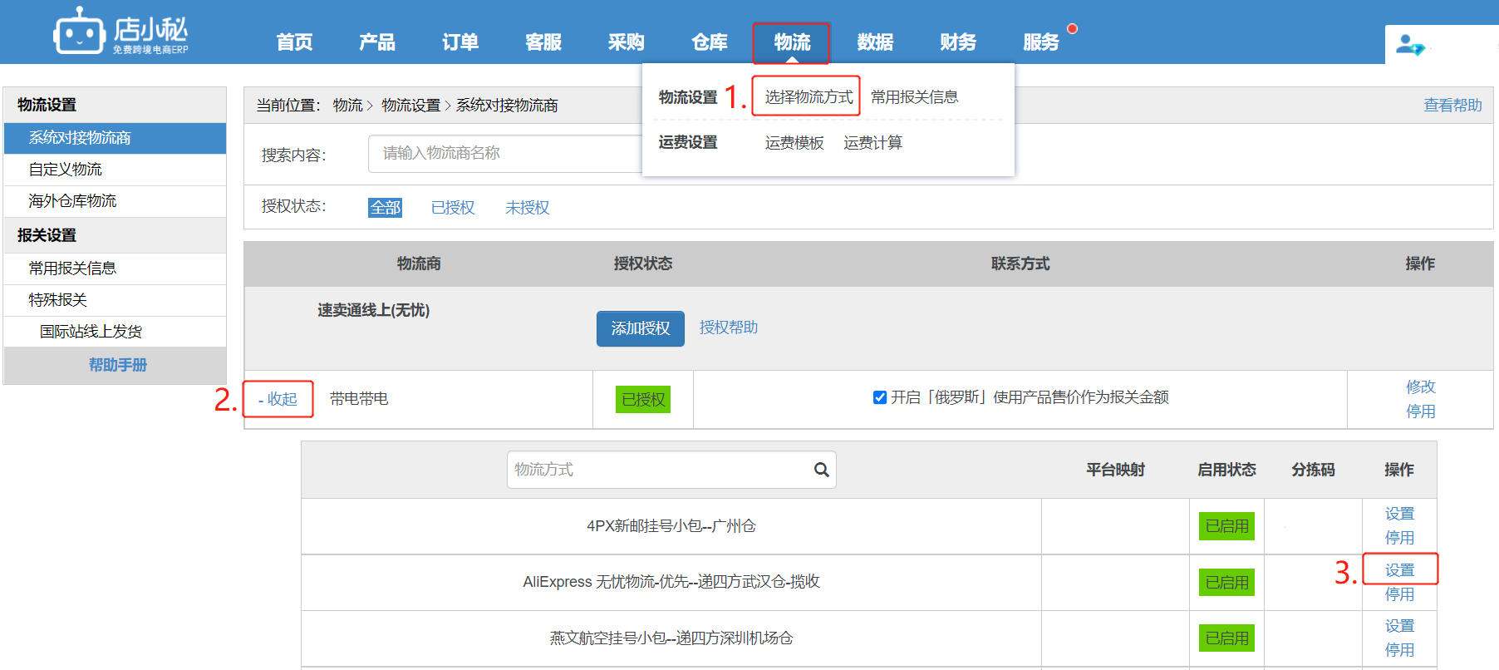Open the 订单 top menu
This screenshot has width=1499, height=670.
[460, 42]
